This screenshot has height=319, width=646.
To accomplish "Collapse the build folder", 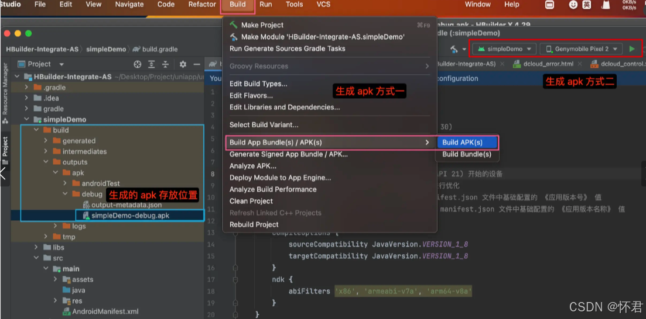I will [x=36, y=130].
